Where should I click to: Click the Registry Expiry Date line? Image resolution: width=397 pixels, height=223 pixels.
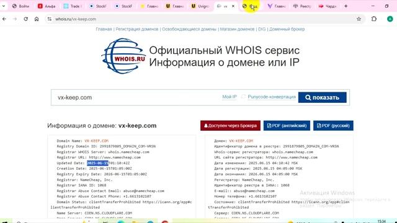(102, 174)
